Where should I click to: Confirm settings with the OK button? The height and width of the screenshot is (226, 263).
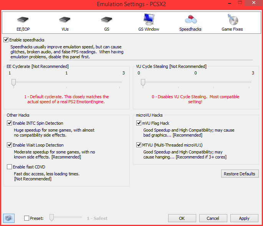pyautogui.click(x=182, y=218)
